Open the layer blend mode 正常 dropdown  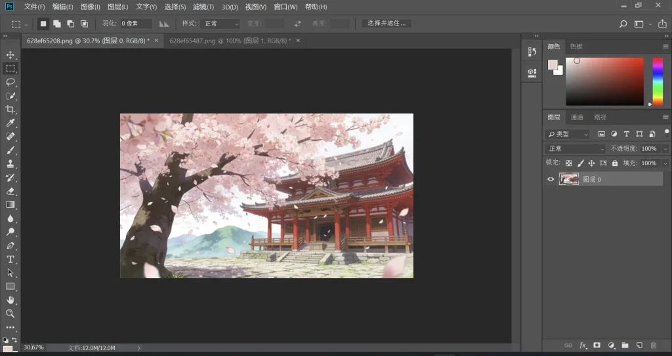[x=576, y=149]
